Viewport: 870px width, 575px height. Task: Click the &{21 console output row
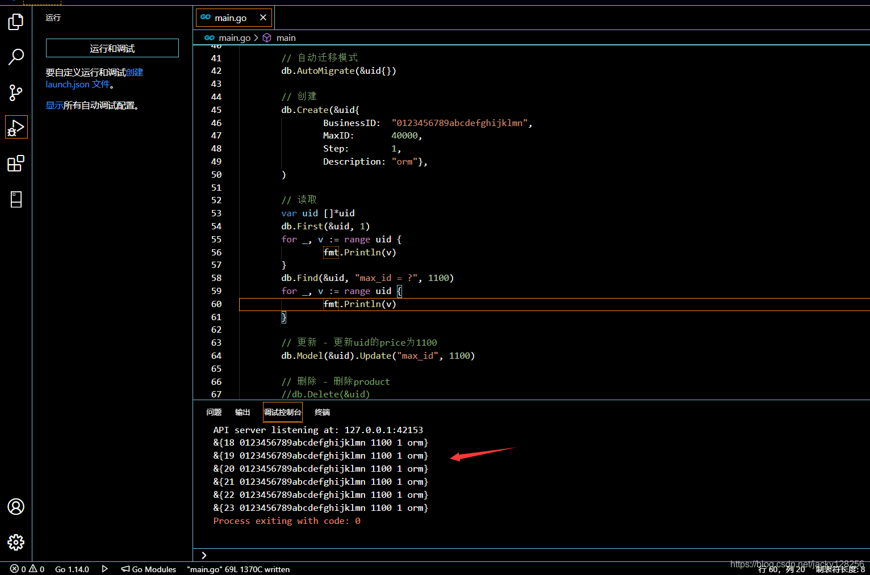[321, 481]
